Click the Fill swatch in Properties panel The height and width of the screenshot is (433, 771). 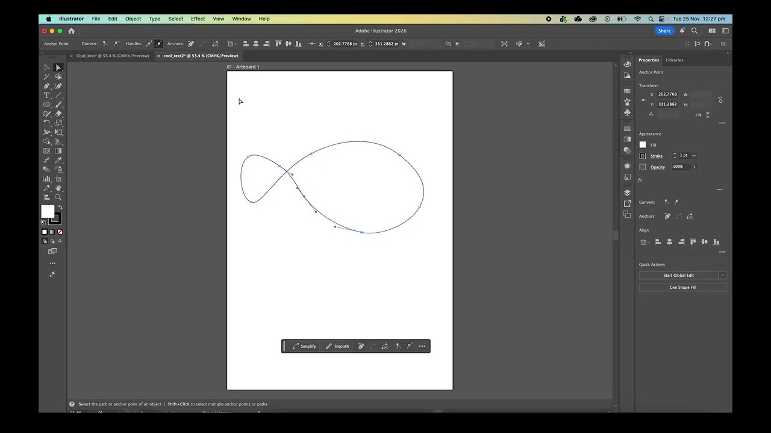(643, 145)
